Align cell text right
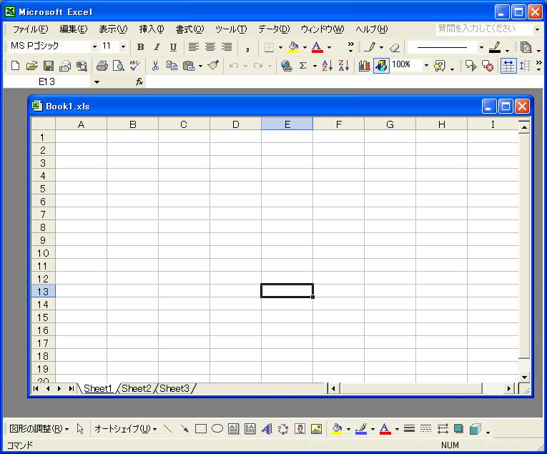Screen dimensions: 547x454 (227, 47)
